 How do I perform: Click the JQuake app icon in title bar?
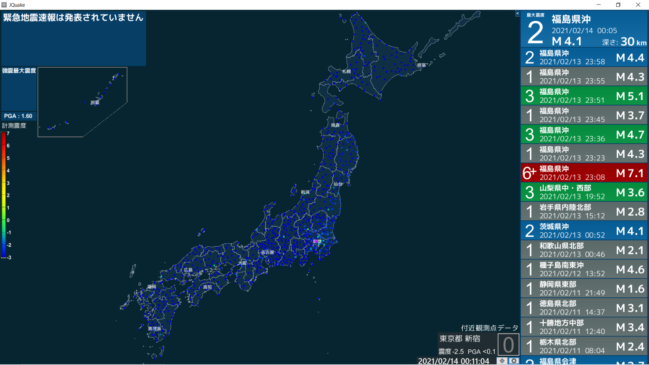click(x=4, y=5)
